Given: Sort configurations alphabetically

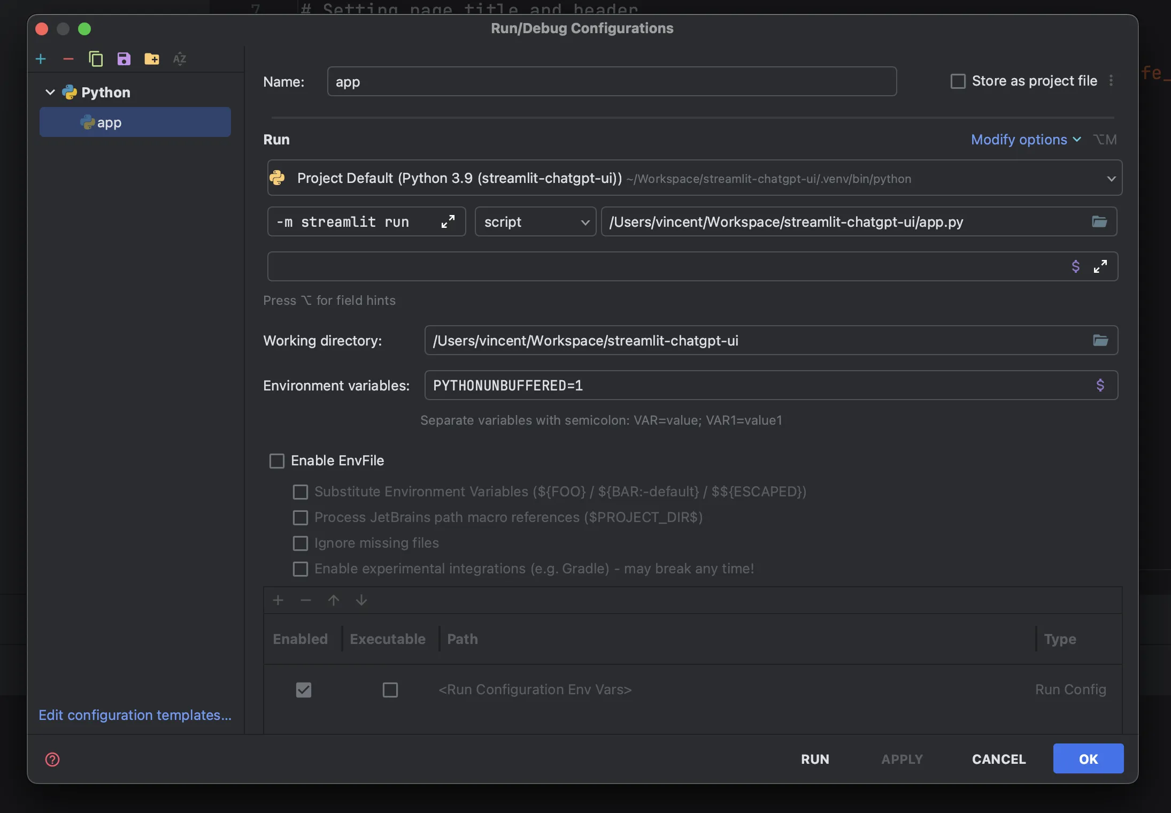Looking at the screenshot, I should [x=180, y=59].
